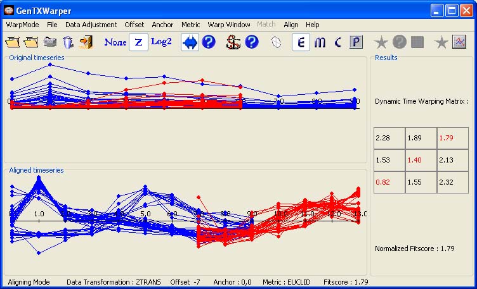
Task: Open the Align menu
Action: (291, 25)
